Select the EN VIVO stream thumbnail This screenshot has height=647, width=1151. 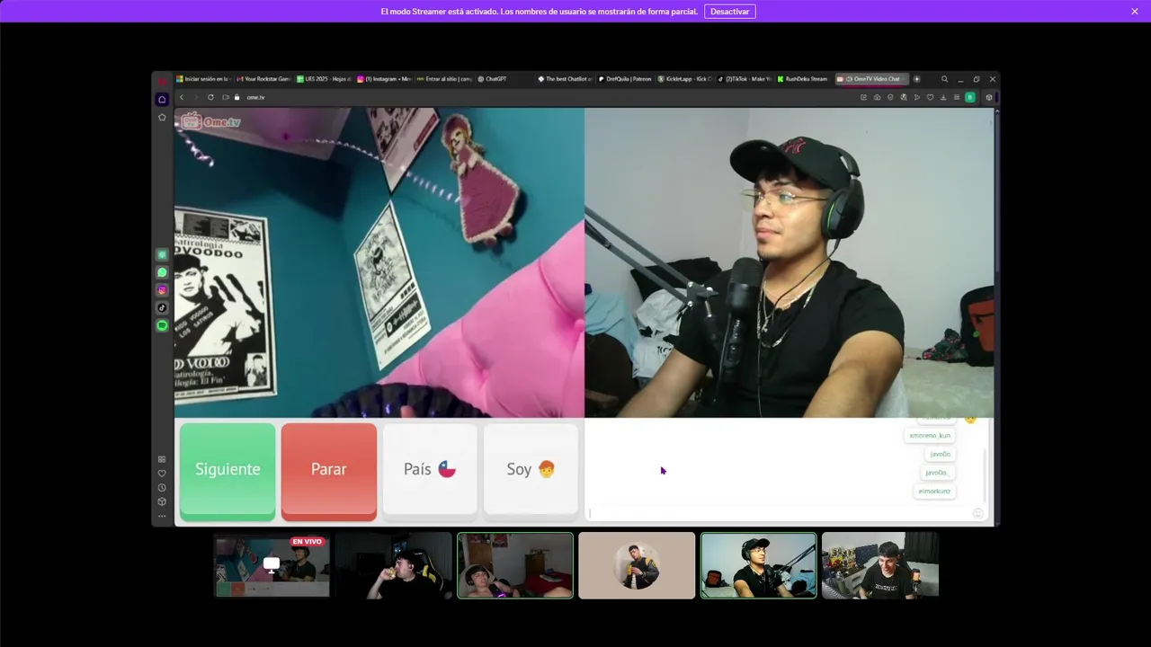coord(272,565)
